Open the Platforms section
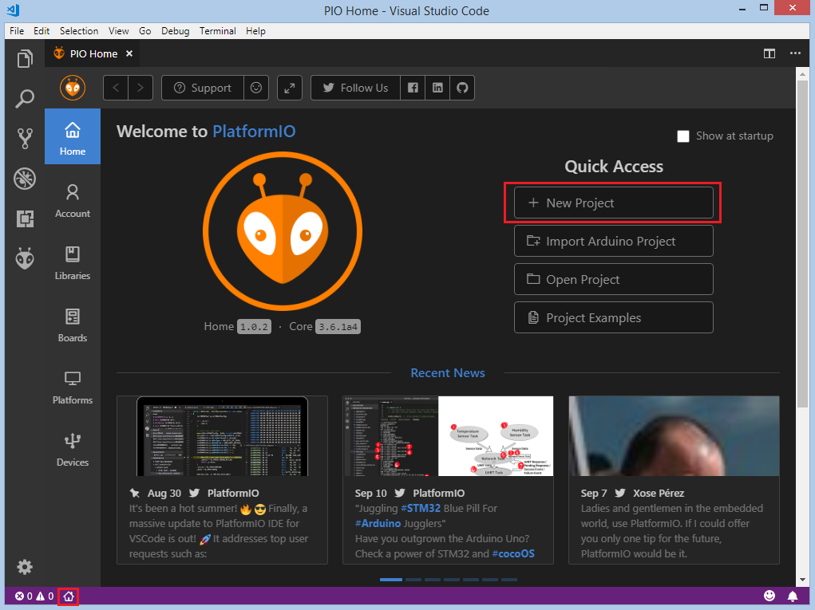This screenshot has width=815, height=610. [72, 387]
